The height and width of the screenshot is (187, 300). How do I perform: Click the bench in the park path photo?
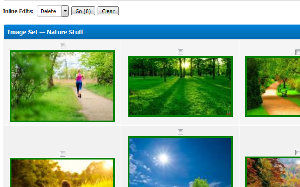284,93
